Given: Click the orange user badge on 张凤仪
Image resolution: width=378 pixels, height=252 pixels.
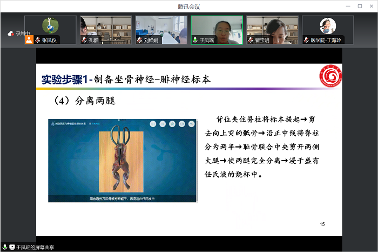Looking at the screenshot, I should click(x=29, y=40).
